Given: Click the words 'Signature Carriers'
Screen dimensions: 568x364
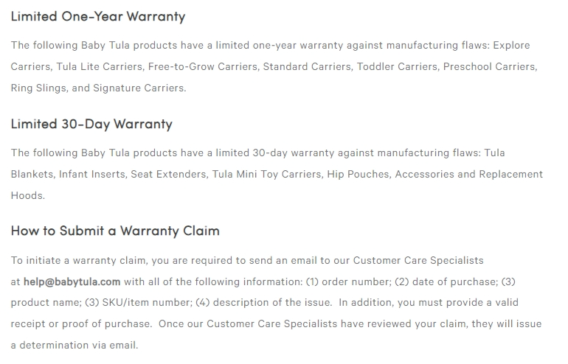Looking at the screenshot, I should point(139,88).
